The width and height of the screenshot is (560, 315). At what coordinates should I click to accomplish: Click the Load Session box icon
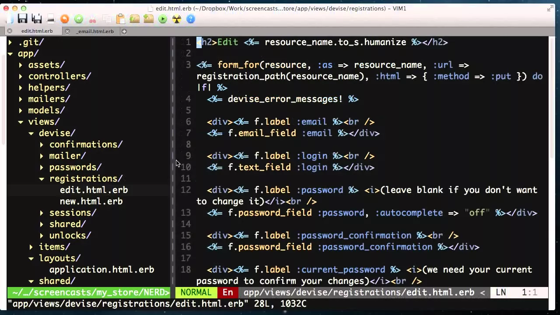tap(135, 19)
